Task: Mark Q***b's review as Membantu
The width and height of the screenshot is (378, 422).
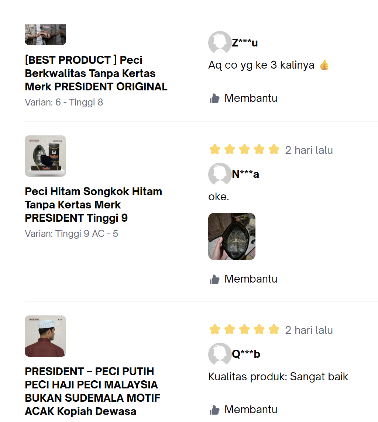Action: pyautogui.click(x=251, y=409)
